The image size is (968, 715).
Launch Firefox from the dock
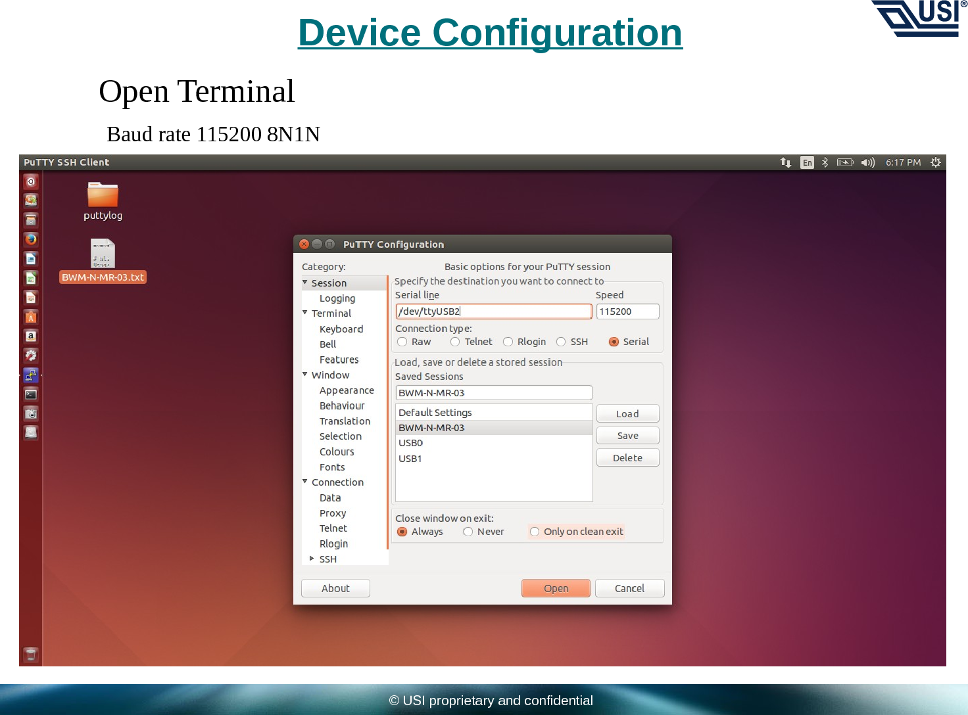(31, 239)
